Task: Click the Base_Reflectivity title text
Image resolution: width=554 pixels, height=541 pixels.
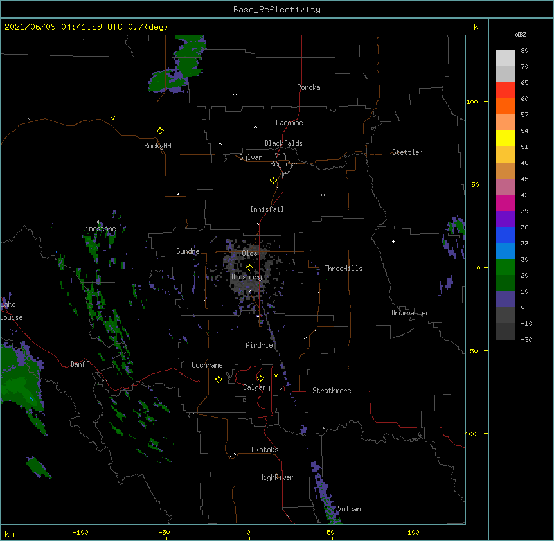Action: [277, 10]
